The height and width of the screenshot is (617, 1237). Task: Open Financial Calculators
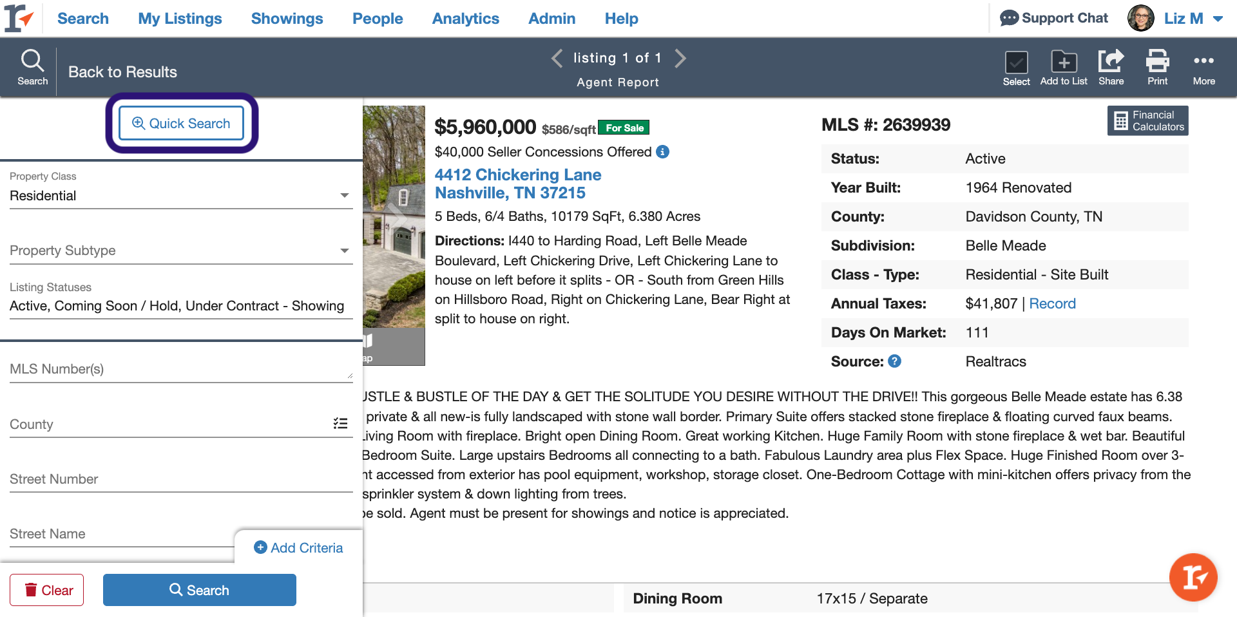coord(1147,121)
